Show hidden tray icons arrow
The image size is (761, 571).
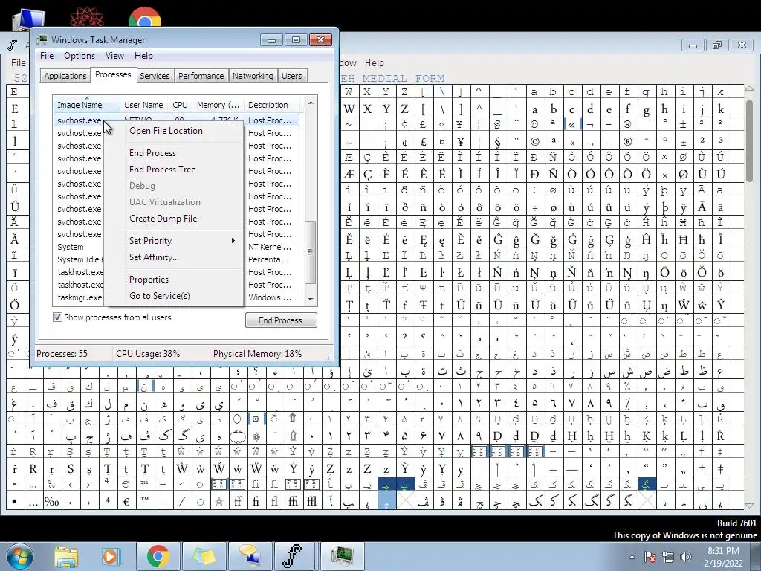pyautogui.click(x=632, y=558)
